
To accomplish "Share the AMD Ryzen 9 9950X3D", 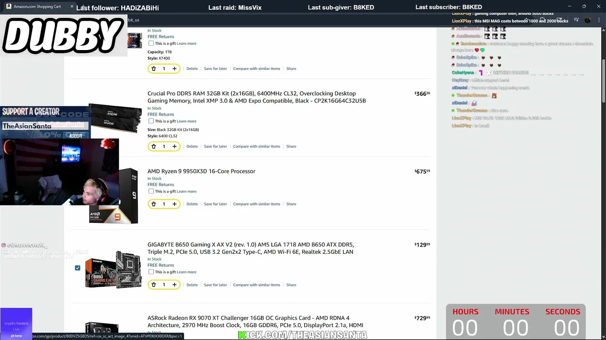I will tap(291, 204).
